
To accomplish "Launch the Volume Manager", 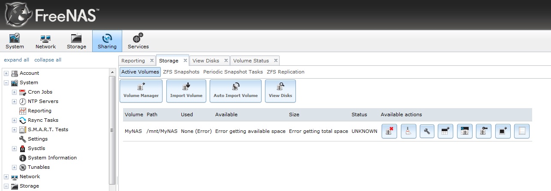I will point(141,91).
